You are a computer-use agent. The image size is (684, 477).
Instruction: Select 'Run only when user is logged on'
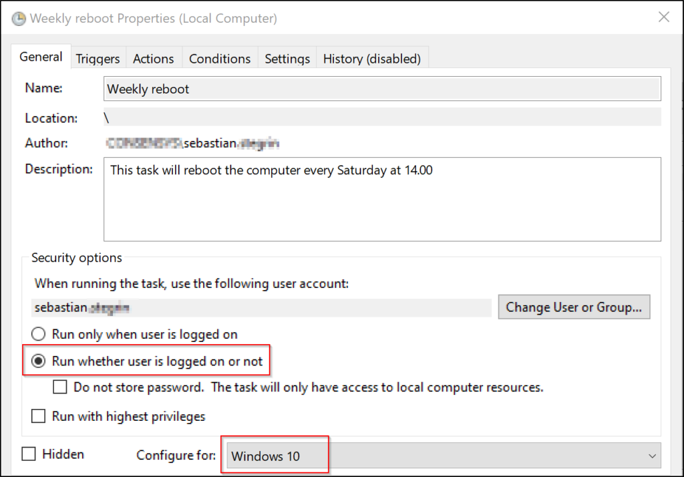click(38, 334)
